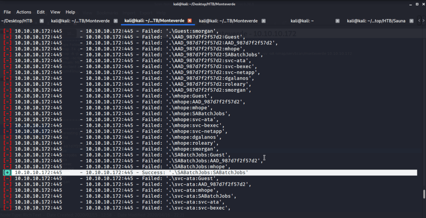Close the kali@kali: ~ home tab
Image resolution: width=426 pixels, height=218 pixels.
pyautogui.click(x=337, y=21)
